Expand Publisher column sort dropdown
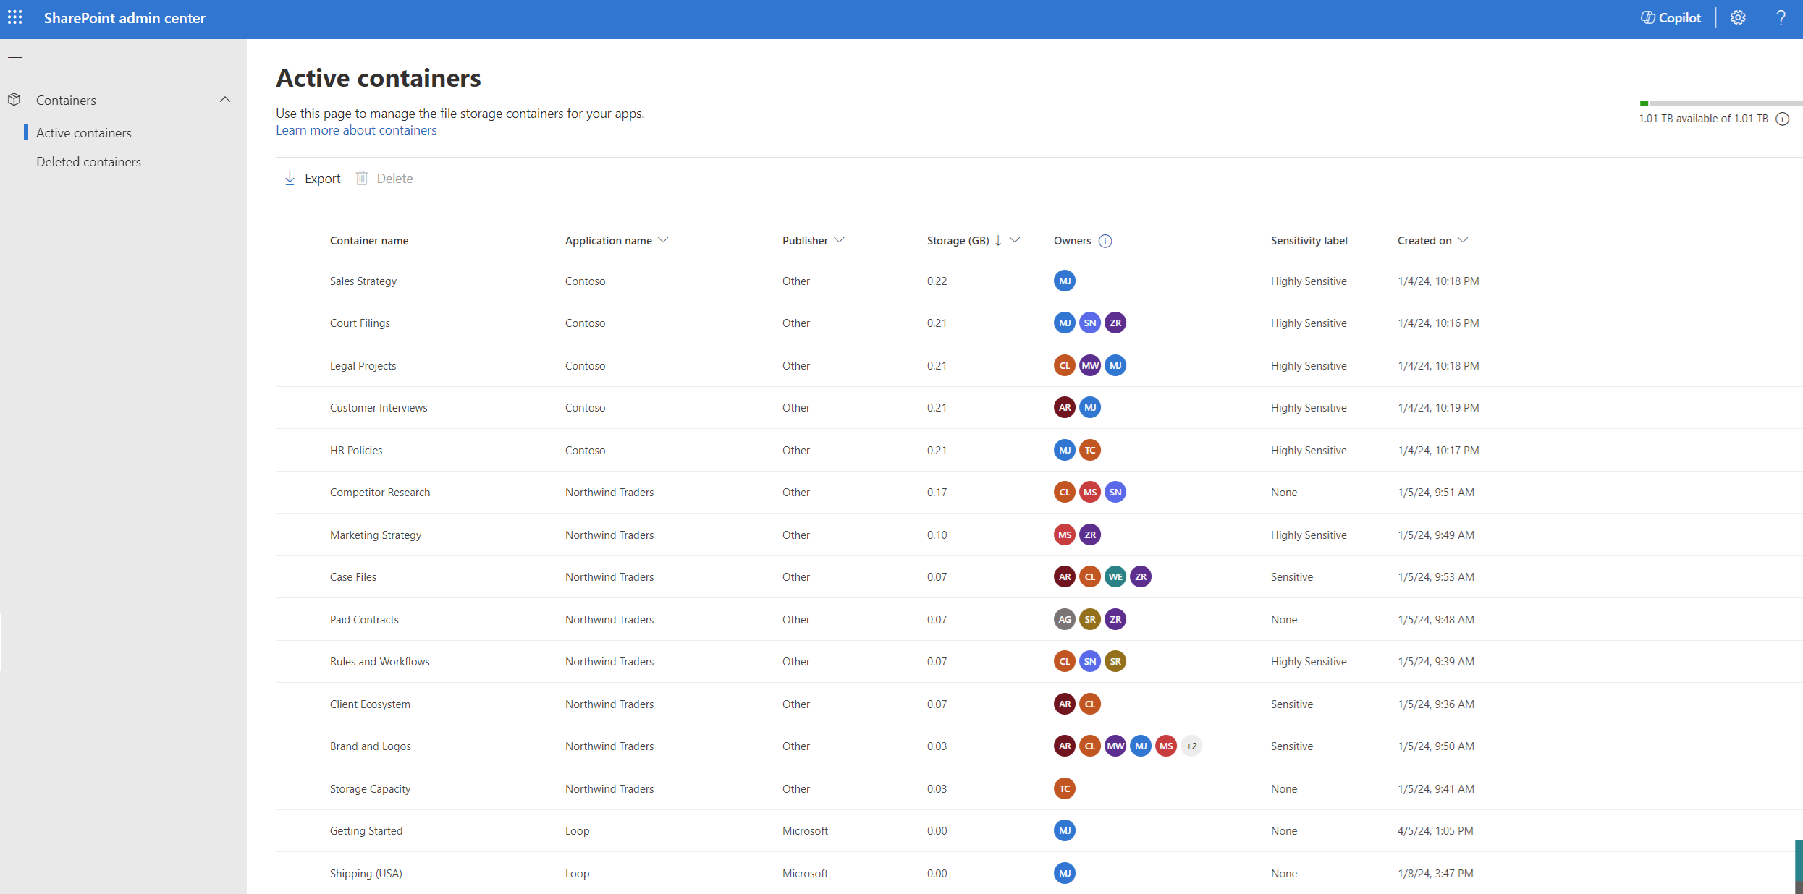Screen dimensions: 1803x894 coord(840,240)
